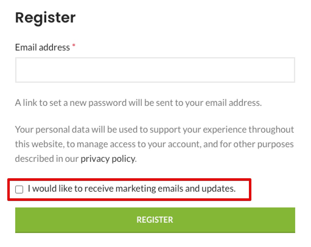Click the red required asterisk

tap(74, 46)
